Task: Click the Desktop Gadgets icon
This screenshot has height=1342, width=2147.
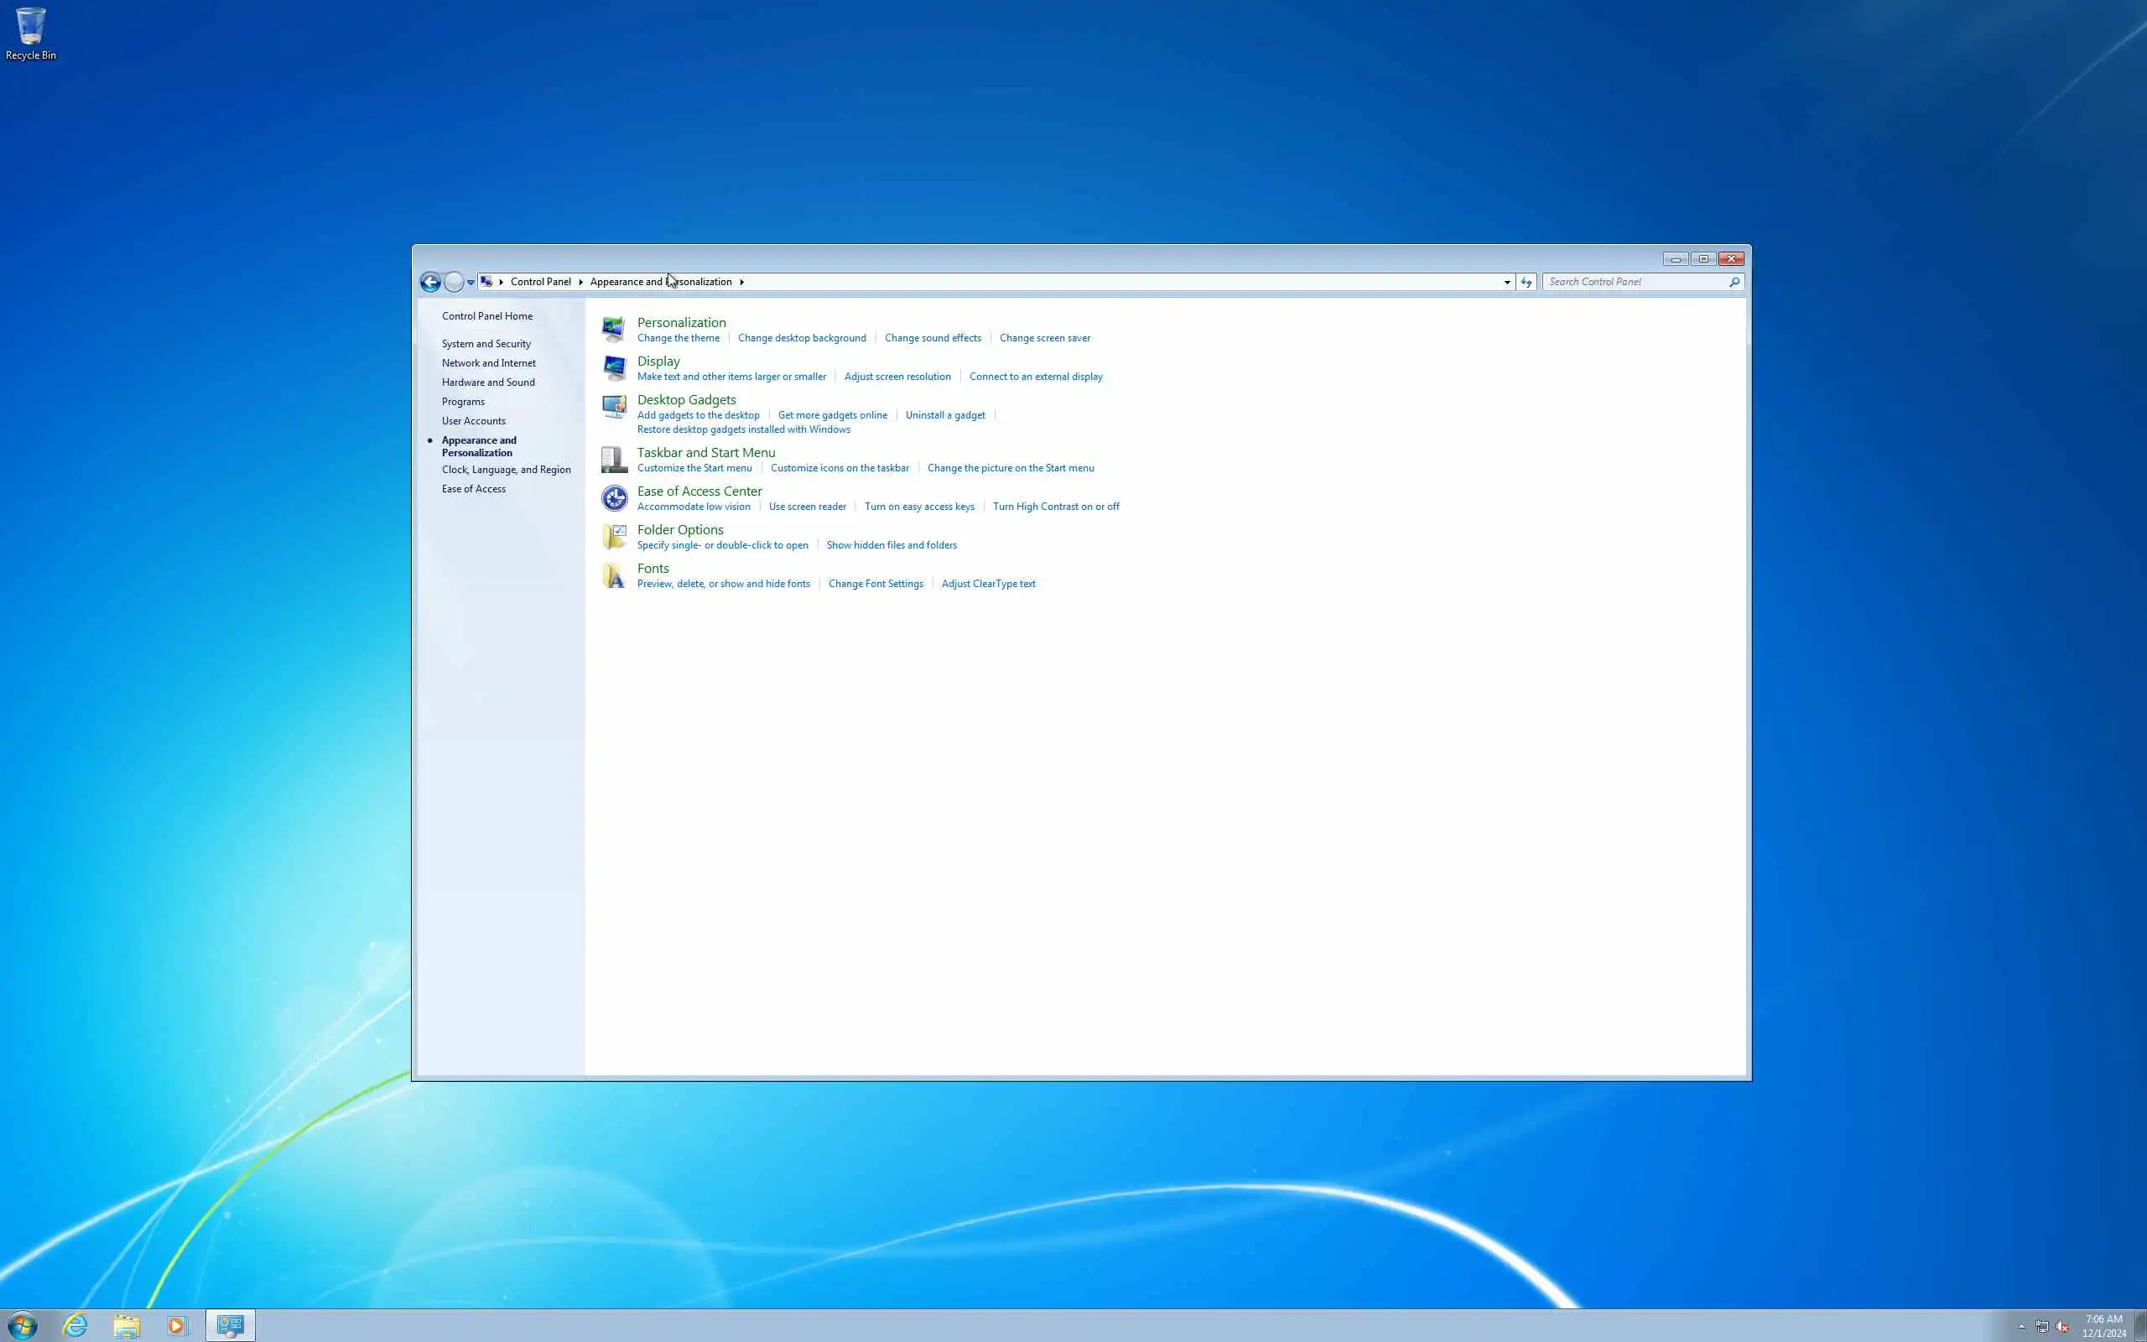Action: point(613,407)
